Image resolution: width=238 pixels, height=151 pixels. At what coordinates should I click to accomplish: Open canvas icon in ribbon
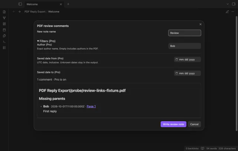tap(4, 24)
